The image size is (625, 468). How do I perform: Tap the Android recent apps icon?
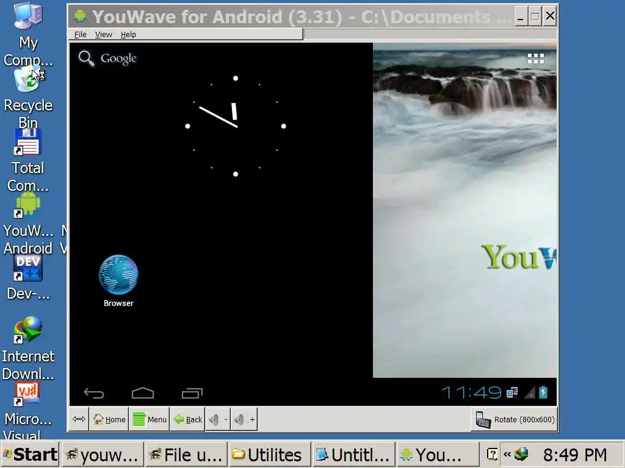coord(192,393)
